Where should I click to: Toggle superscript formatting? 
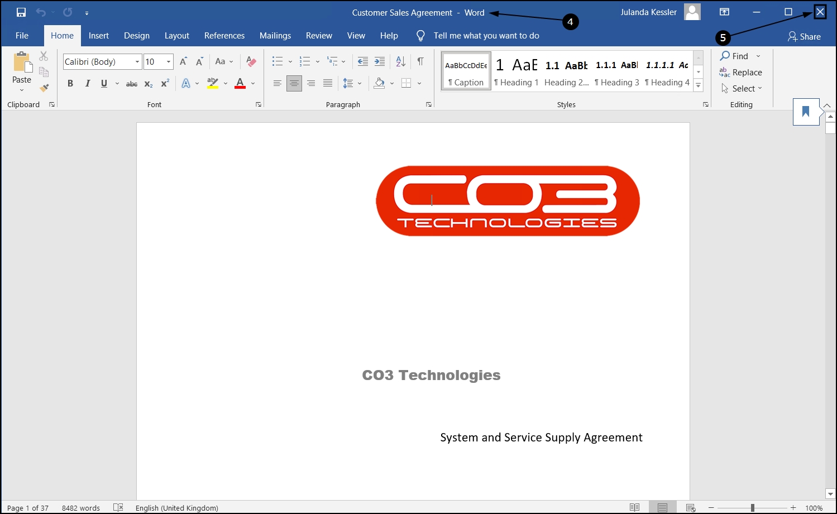click(165, 84)
